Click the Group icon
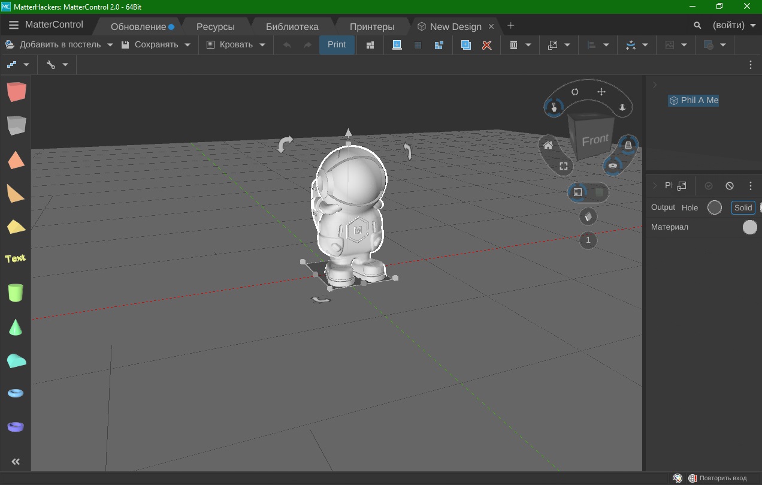The height and width of the screenshot is (485, 762). point(418,45)
